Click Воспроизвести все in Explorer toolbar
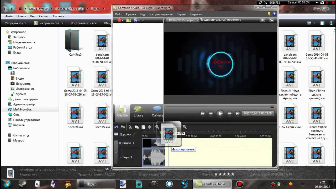 [x=83, y=23]
